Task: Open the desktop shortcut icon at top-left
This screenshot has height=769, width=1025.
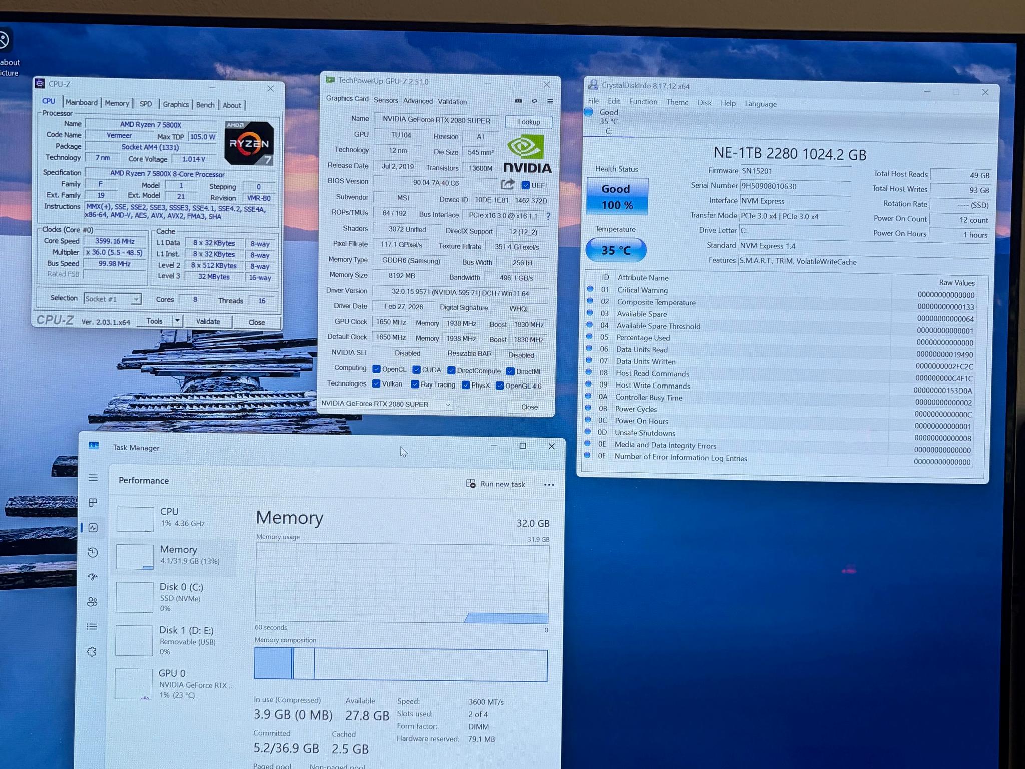Action: [3, 40]
